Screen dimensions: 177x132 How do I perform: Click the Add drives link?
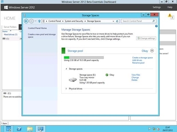[x=137, y=60]
